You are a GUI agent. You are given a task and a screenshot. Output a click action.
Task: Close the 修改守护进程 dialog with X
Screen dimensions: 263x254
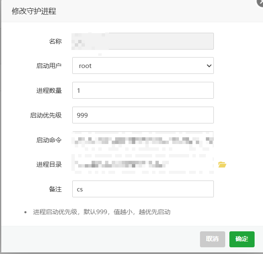[260, 2]
